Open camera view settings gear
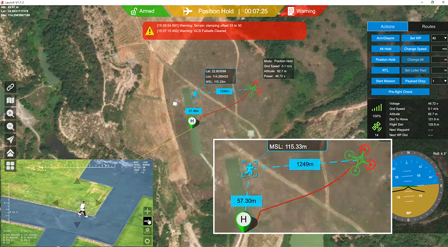This screenshot has width=448, height=247. 148,241
